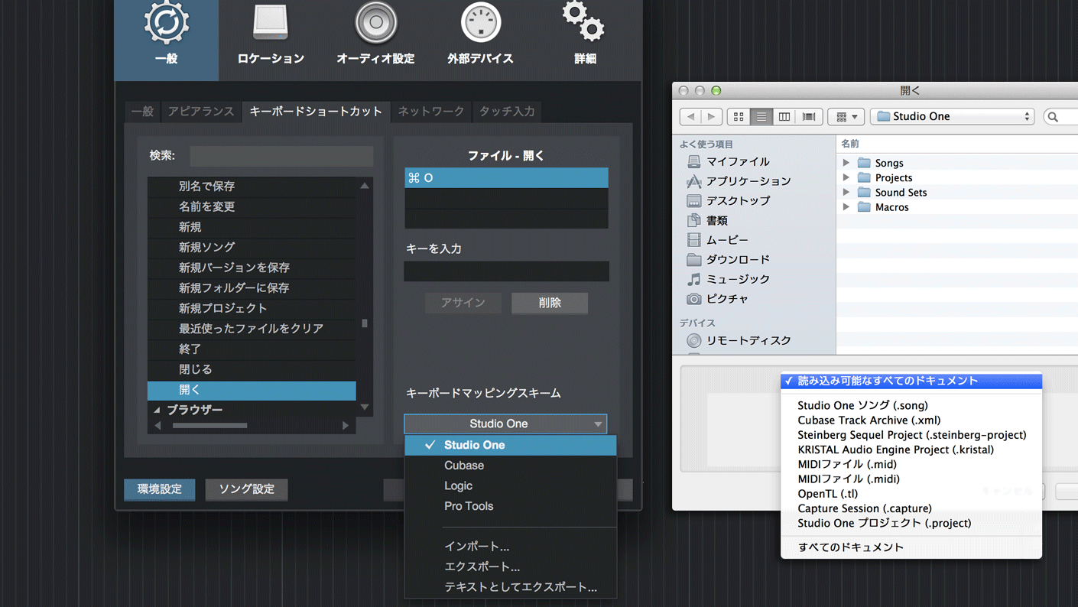Screen dimensions: 1078x607
Task: Select ミュージック in the sidebar
Action: coord(728,279)
